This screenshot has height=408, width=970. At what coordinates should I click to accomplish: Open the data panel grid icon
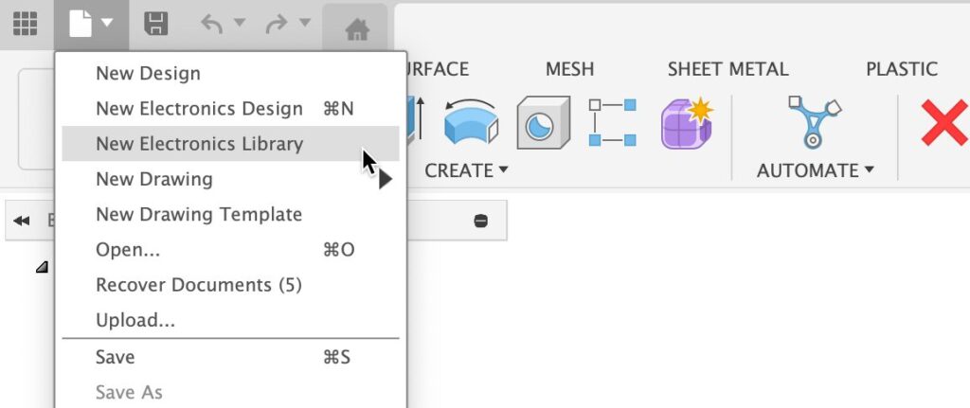24,25
